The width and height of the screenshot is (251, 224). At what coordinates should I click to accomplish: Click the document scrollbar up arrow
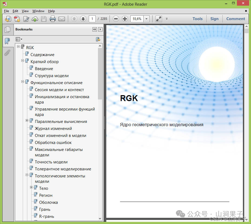click(x=246, y=26)
